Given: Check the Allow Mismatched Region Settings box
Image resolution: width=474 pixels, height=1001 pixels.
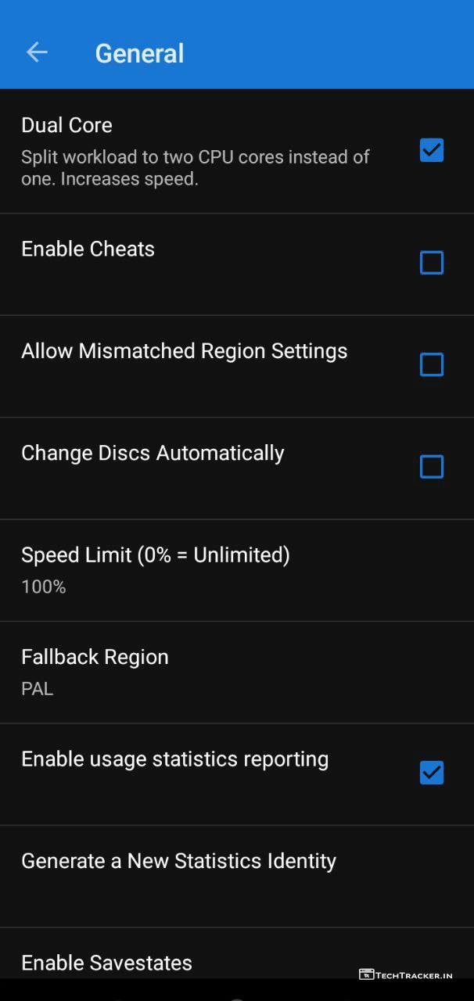Looking at the screenshot, I should click(431, 364).
